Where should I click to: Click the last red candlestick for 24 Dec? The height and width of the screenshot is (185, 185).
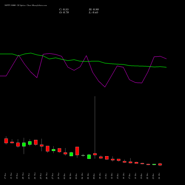[160, 164]
